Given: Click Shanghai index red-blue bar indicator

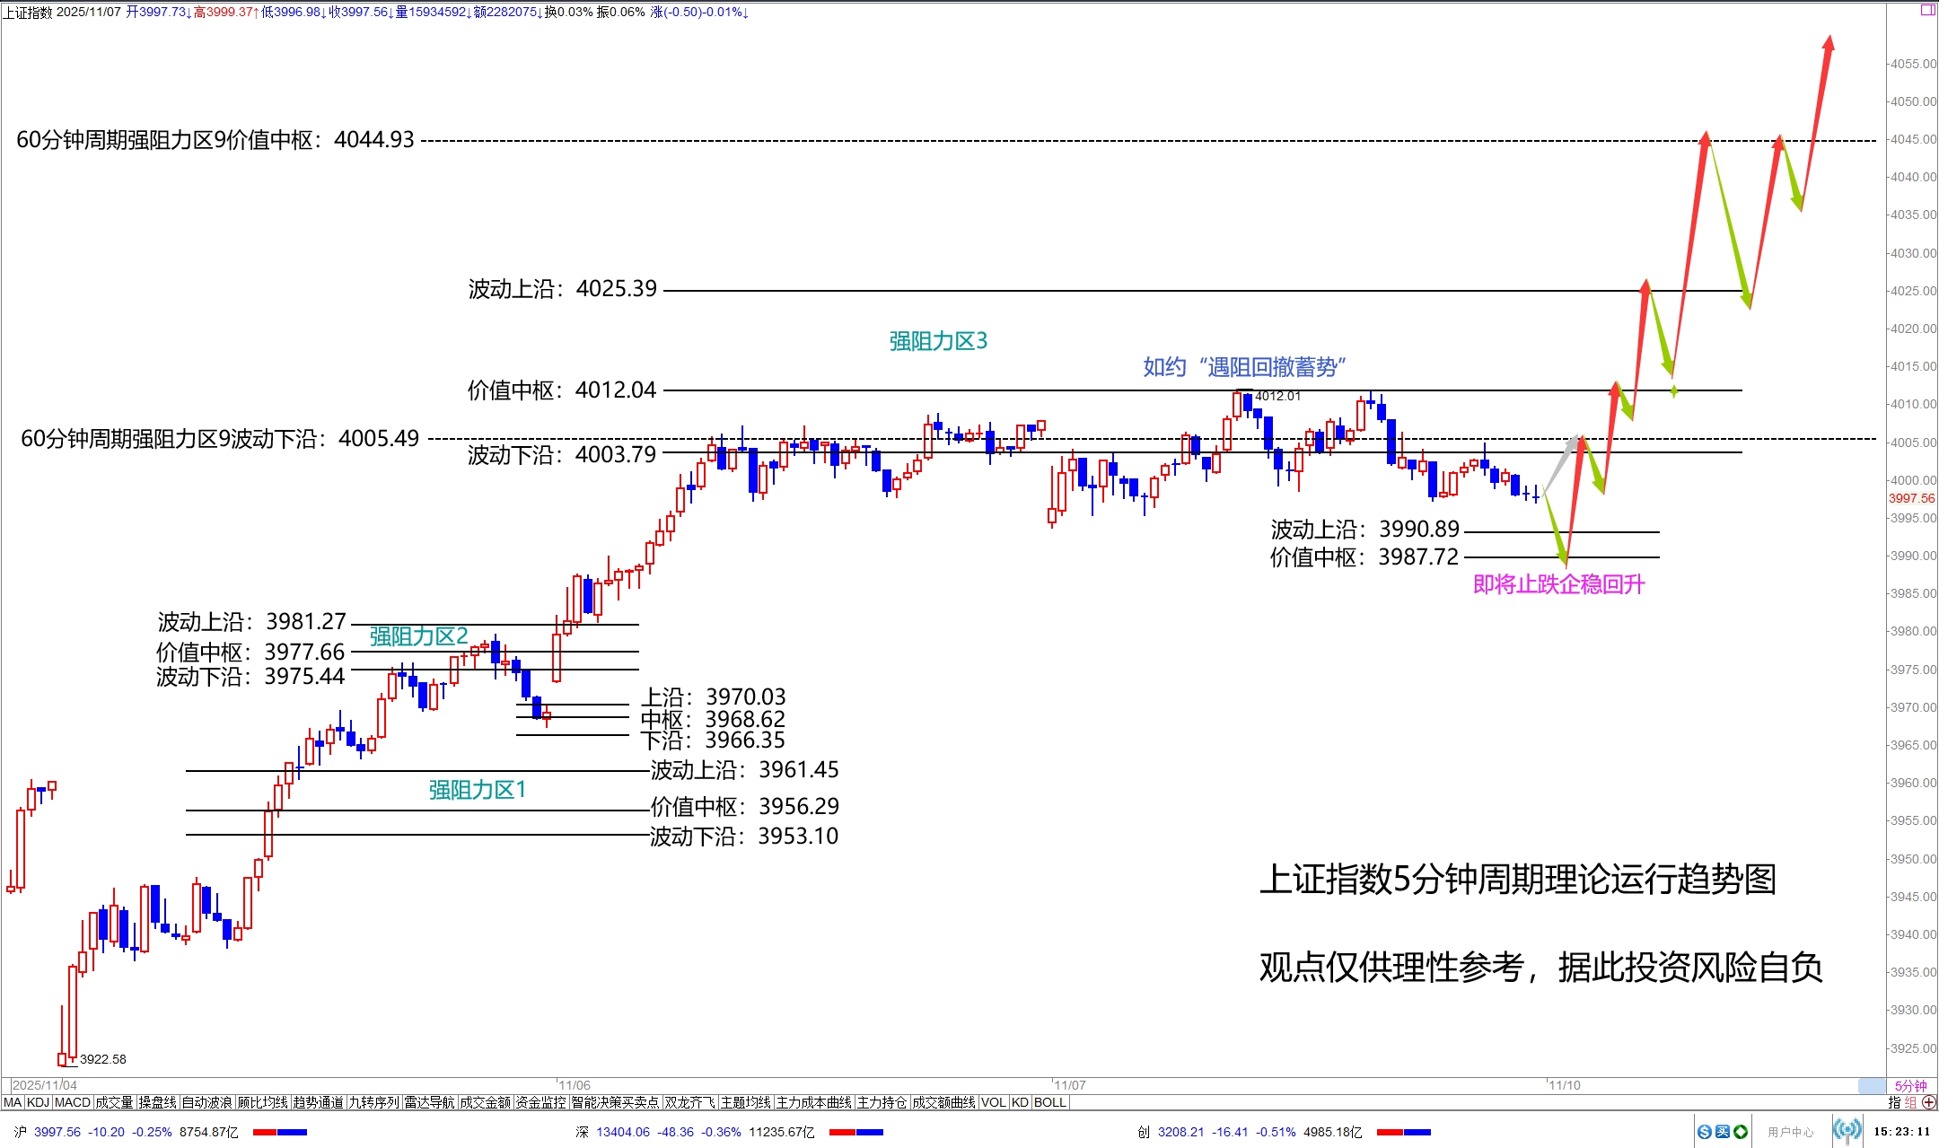Looking at the screenshot, I should pyautogui.click(x=280, y=1132).
